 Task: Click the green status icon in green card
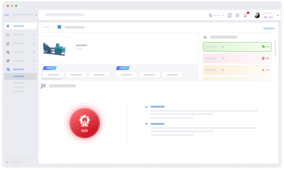click(263, 47)
